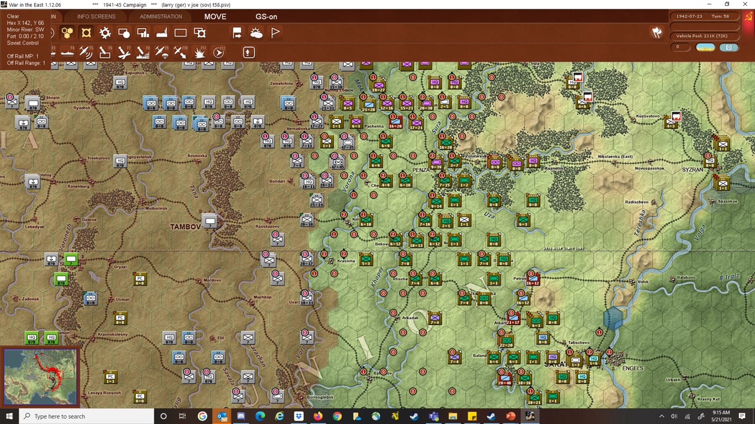The height and width of the screenshot is (424, 755).
Task: Toggle the weather overlay icon
Action: 256,33
